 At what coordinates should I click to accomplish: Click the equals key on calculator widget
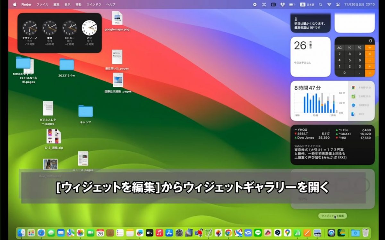point(370,73)
